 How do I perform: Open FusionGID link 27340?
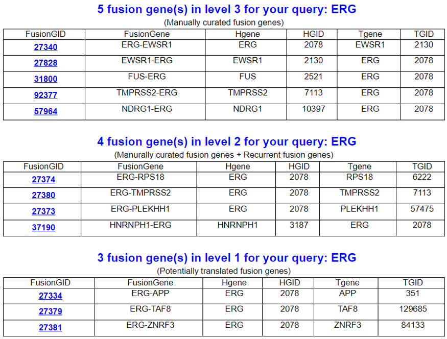(45, 47)
